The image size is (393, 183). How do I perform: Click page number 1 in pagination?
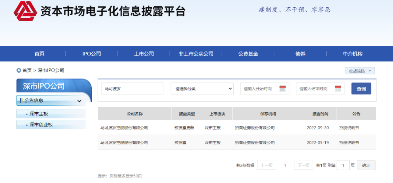pos(285,166)
